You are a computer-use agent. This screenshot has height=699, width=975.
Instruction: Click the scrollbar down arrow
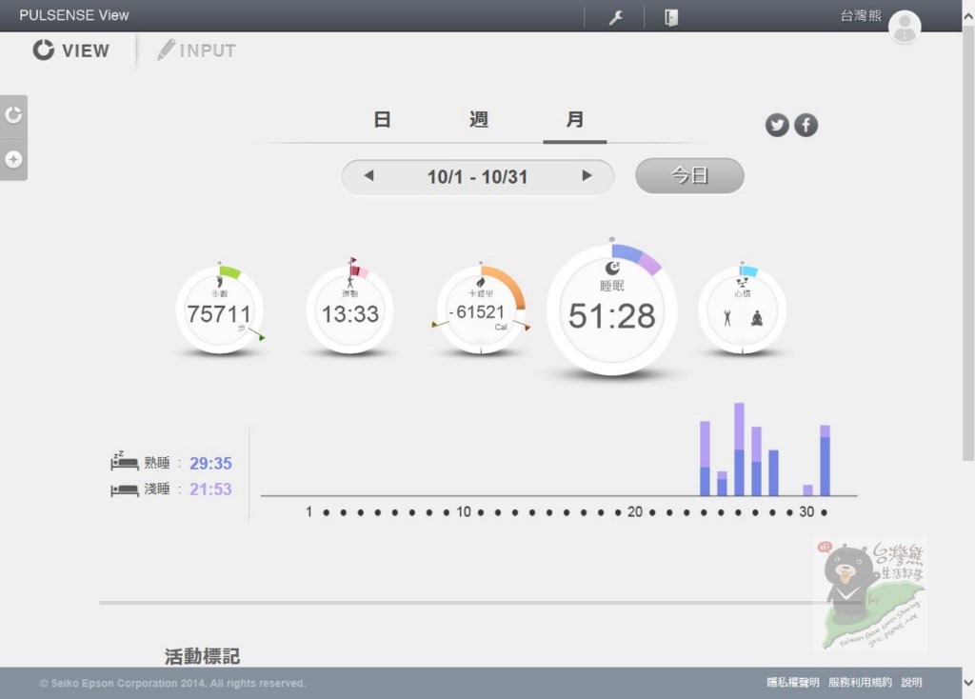[968, 683]
